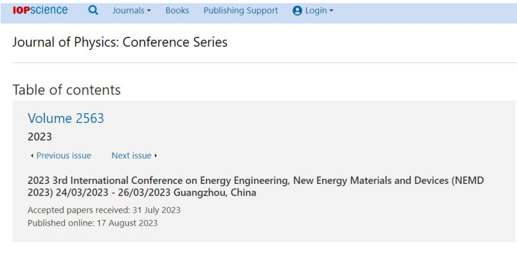
Task: Go to the Previous issue
Action: coord(64,156)
